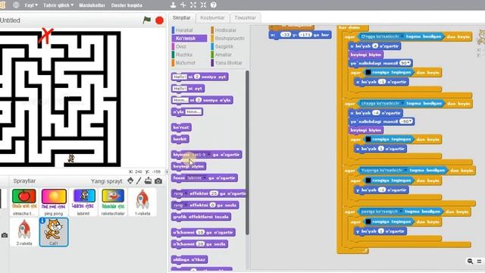This screenshot has width=485, height=273.
Task: Open the language globe icon
Action: tap(16, 5)
